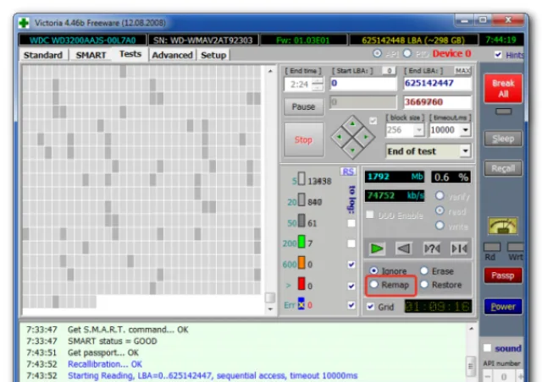Expand the timeout ms dropdown
542x382 pixels.
tap(466, 130)
